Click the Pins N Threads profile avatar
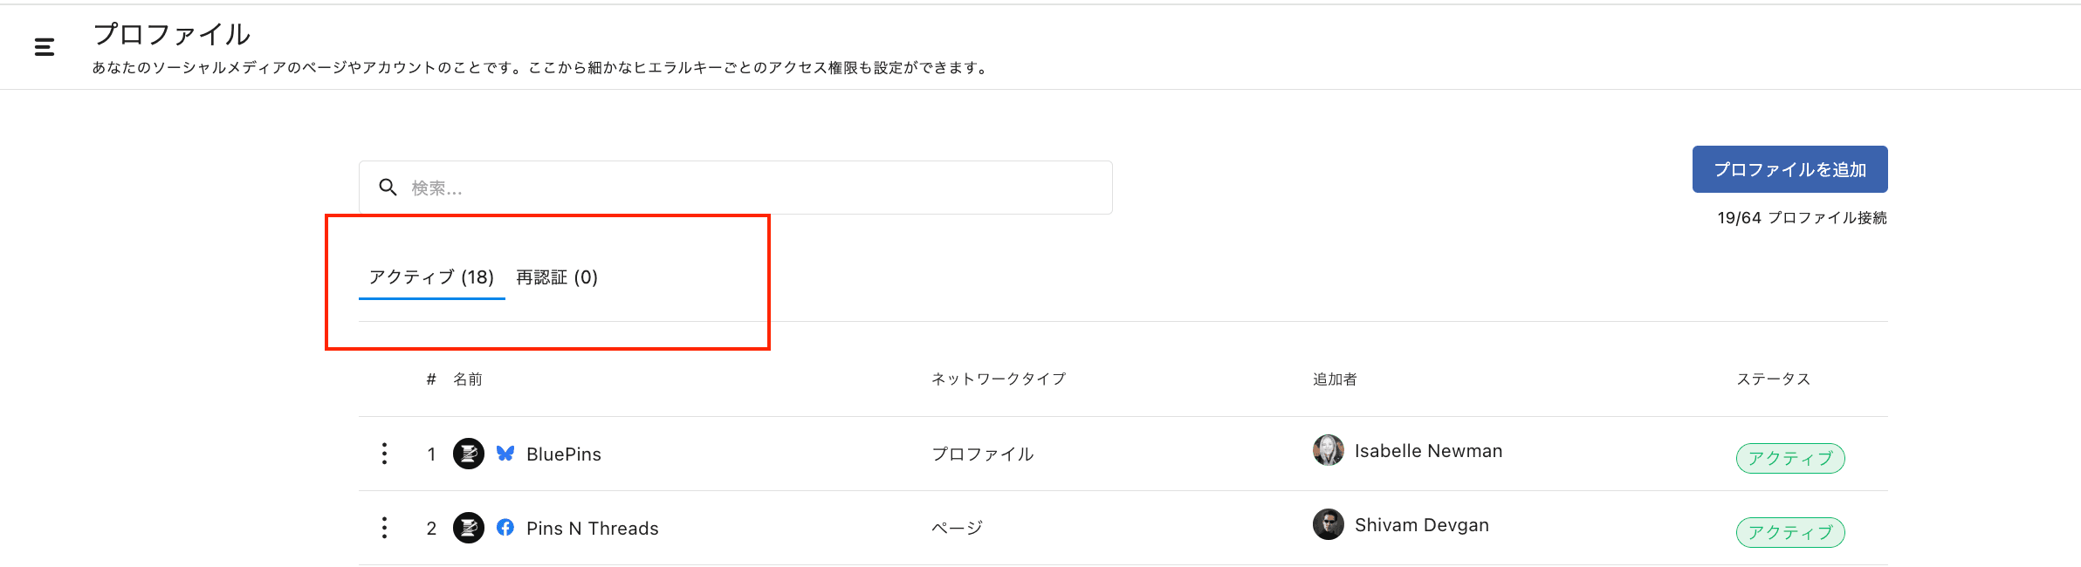 tap(469, 528)
